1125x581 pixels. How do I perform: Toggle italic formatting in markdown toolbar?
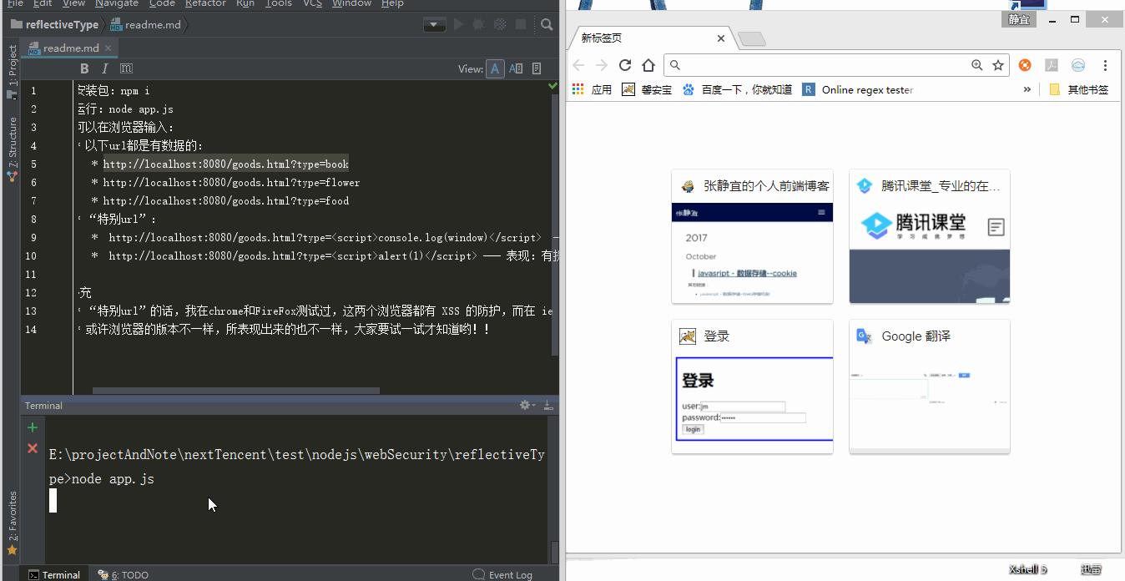(105, 68)
